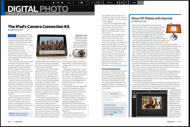Viewport: 190px width, 127px height.
Task: Toggle fullscreen with the four-arrows icon
Action: coord(88,3)
